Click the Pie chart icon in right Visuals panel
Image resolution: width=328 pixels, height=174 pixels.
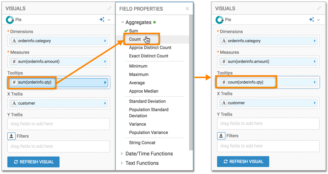[x=219, y=20]
